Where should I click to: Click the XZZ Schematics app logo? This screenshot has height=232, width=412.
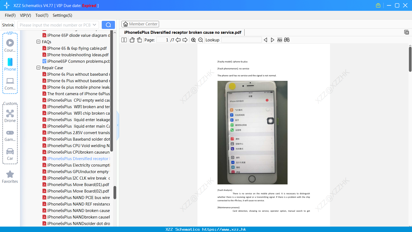(x=7, y=5)
